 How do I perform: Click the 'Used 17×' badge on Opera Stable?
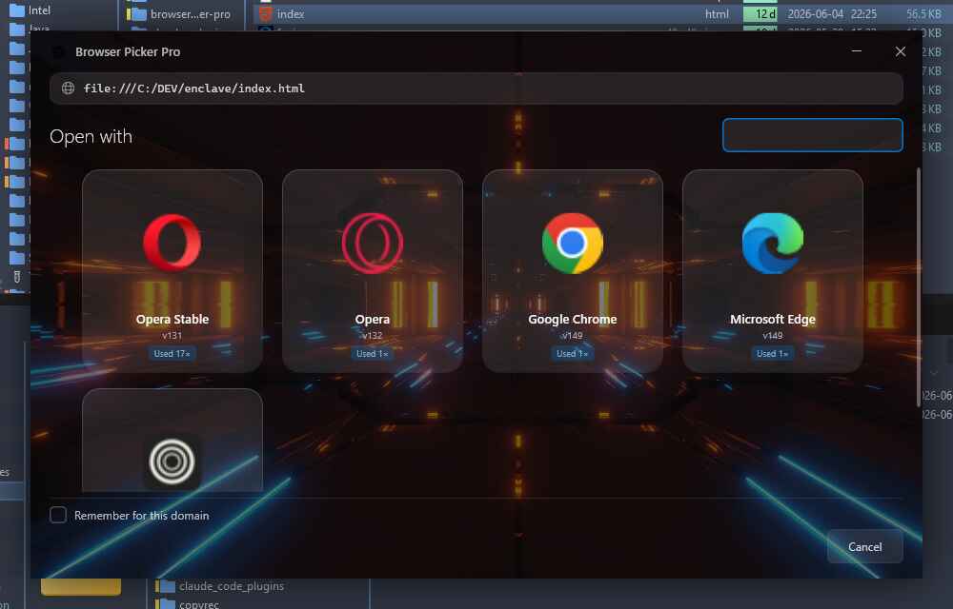point(172,354)
